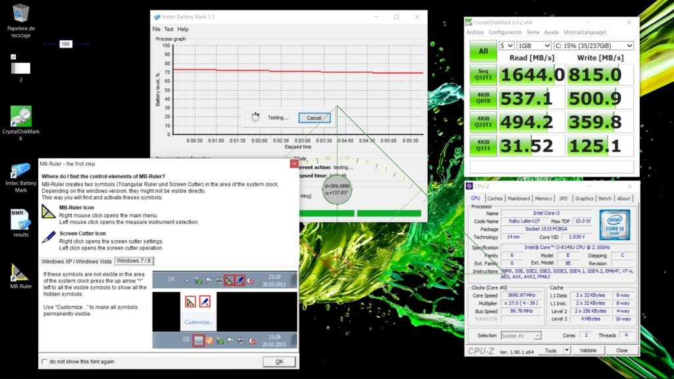Open the MB-Ruler desktop shortcut
674x379 pixels.
(x=20, y=275)
